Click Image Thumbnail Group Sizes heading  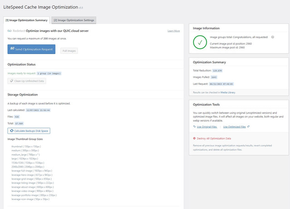25,139
